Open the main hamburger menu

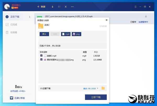[x=136, y=7]
